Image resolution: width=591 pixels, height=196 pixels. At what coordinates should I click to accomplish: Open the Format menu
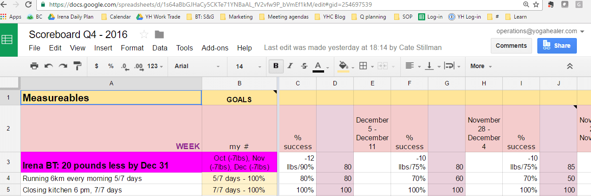132,48
